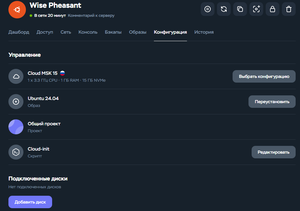Click the Добавить диск button
300x211 pixels.
(30, 202)
